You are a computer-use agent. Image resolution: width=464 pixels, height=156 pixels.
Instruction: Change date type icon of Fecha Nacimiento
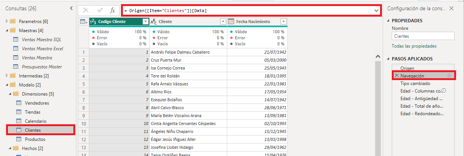[x=231, y=22]
